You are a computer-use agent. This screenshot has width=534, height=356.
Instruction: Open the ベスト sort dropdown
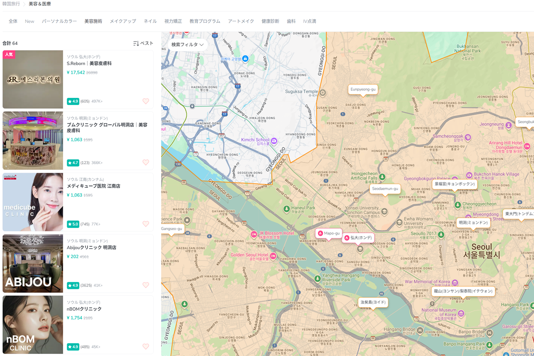(x=143, y=43)
